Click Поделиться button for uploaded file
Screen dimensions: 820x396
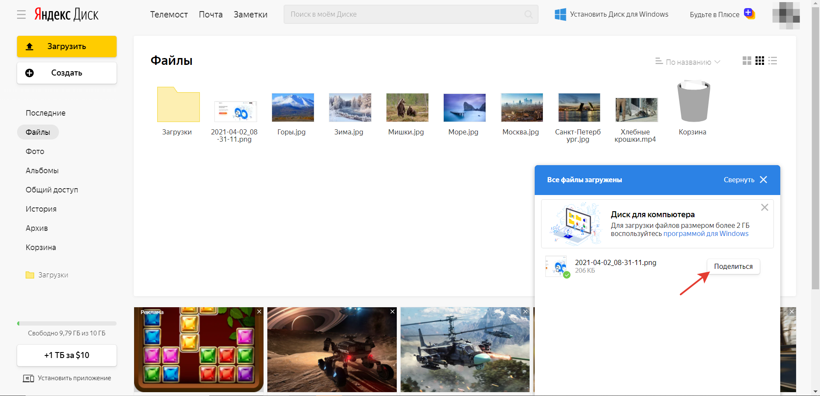[733, 267]
